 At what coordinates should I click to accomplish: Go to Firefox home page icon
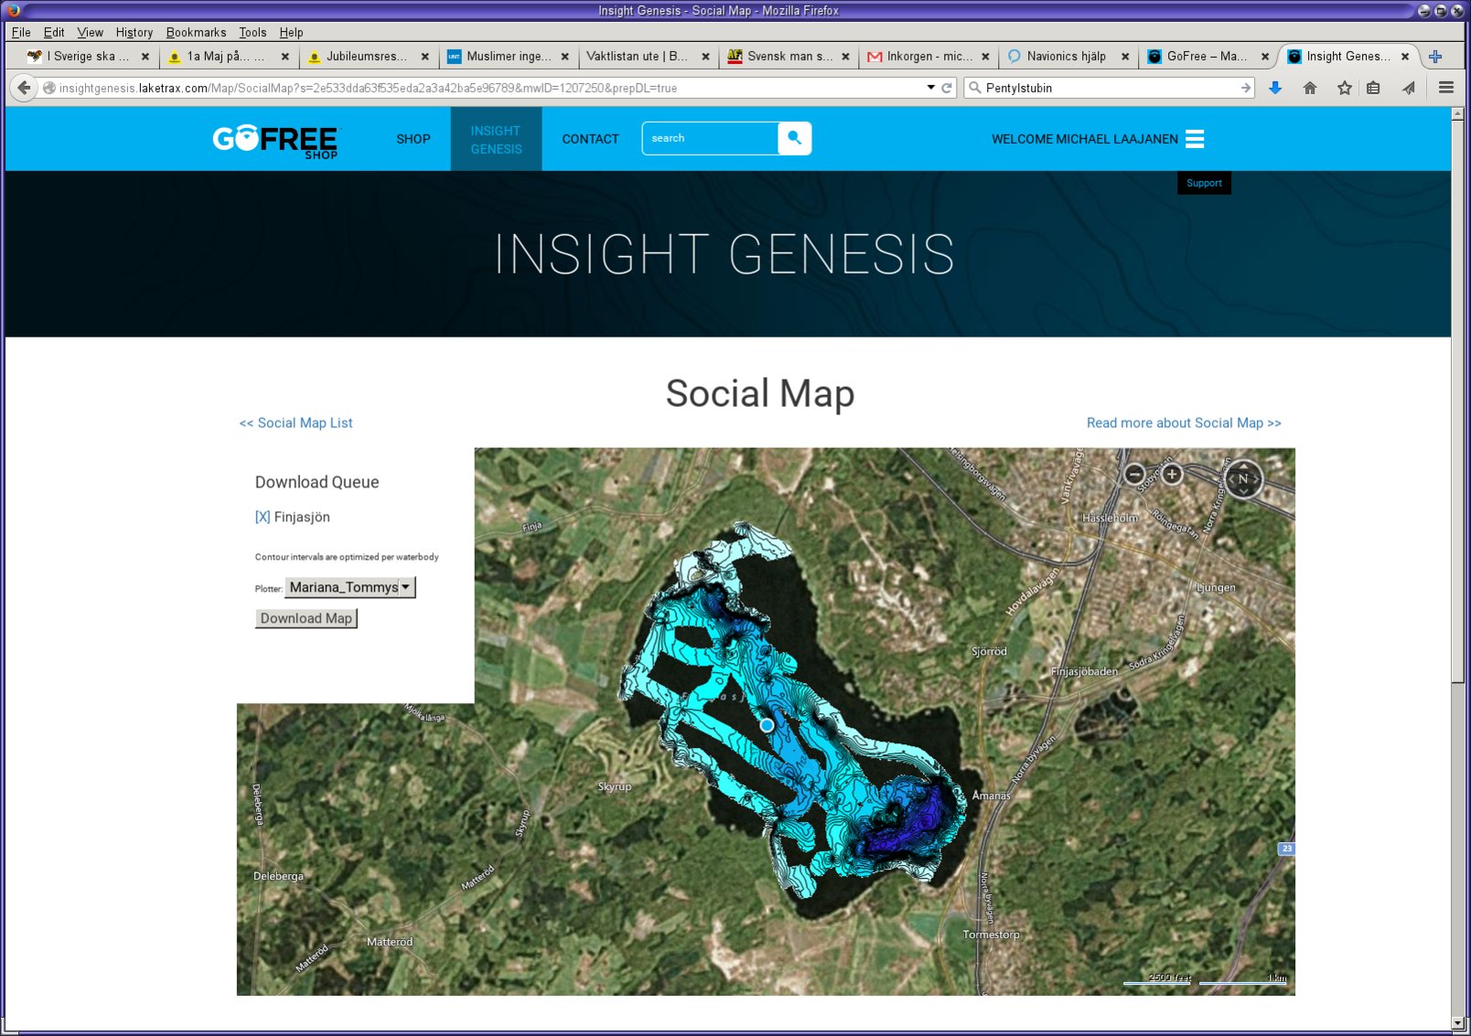1310,88
